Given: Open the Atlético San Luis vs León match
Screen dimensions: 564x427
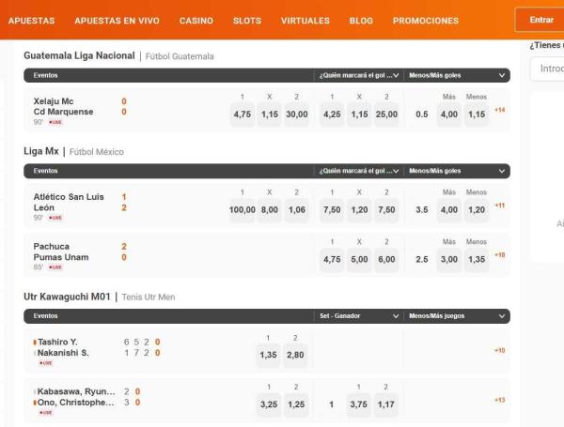Looking at the screenshot, I should click(69, 202).
